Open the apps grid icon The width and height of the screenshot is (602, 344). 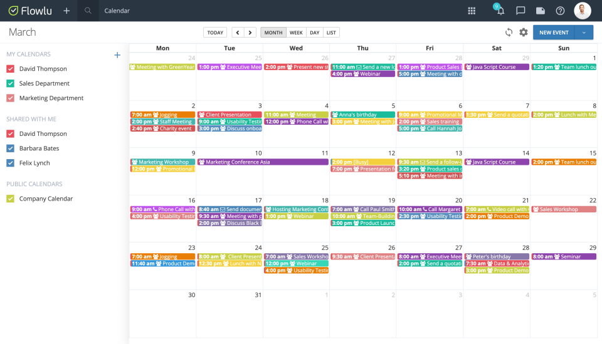[x=472, y=11]
